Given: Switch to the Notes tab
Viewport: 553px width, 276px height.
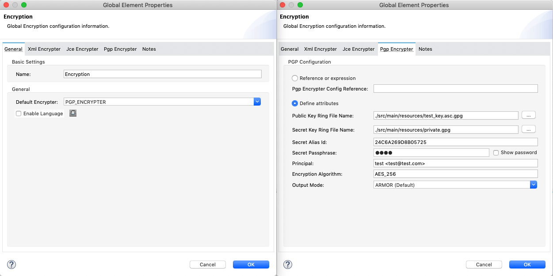Looking at the screenshot, I should point(149,49).
